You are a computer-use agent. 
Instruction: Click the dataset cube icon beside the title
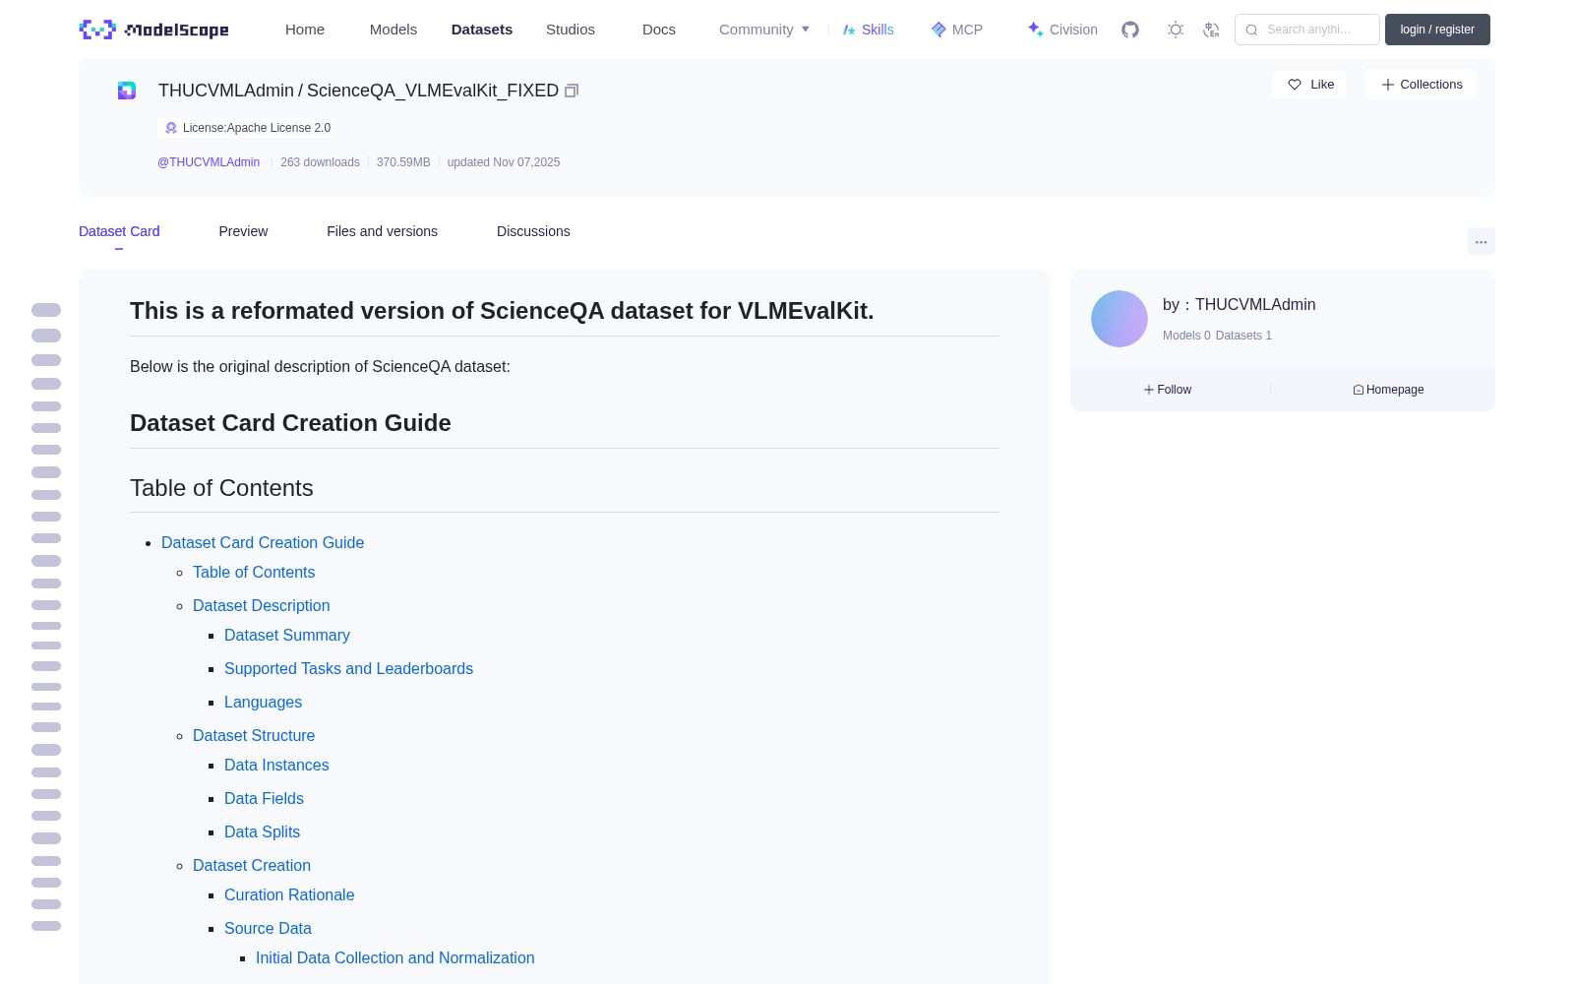click(x=127, y=91)
